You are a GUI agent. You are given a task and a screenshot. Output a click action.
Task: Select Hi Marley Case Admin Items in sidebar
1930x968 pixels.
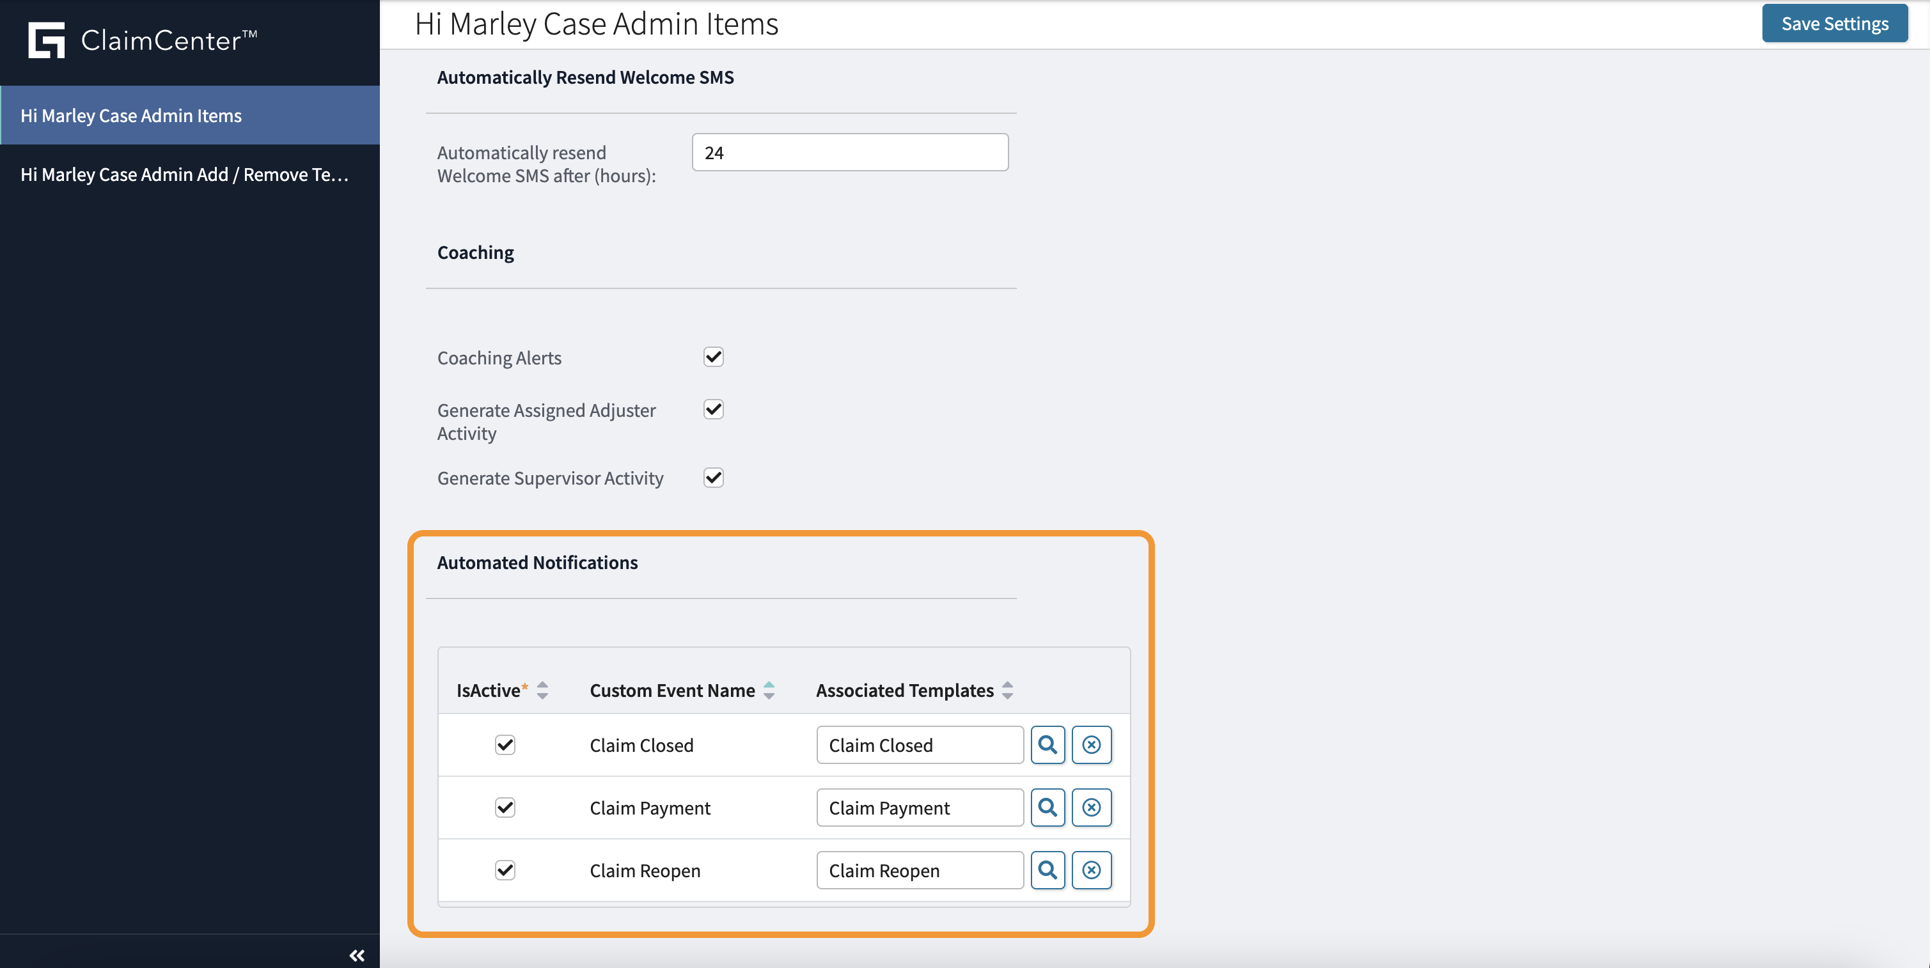click(131, 114)
